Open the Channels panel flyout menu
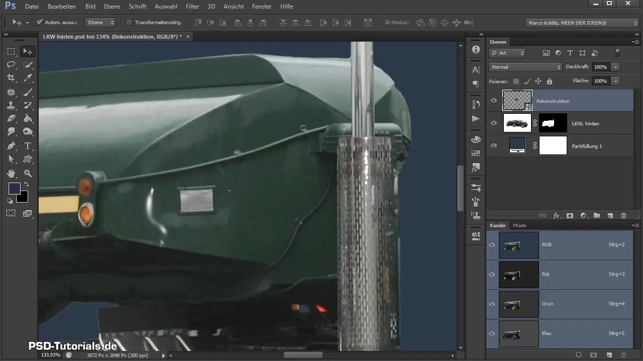Viewport: 643px width, 361px height. [635, 226]
